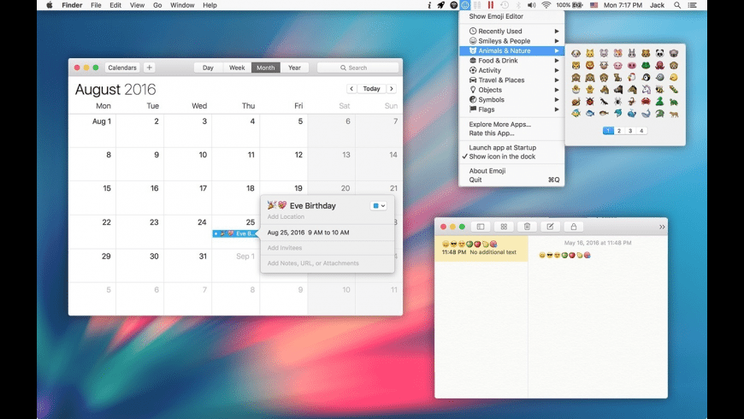Open Spotlight search magnifier in menu bar
The height and width of the screenshot is (419, 744).
[677, 5]
